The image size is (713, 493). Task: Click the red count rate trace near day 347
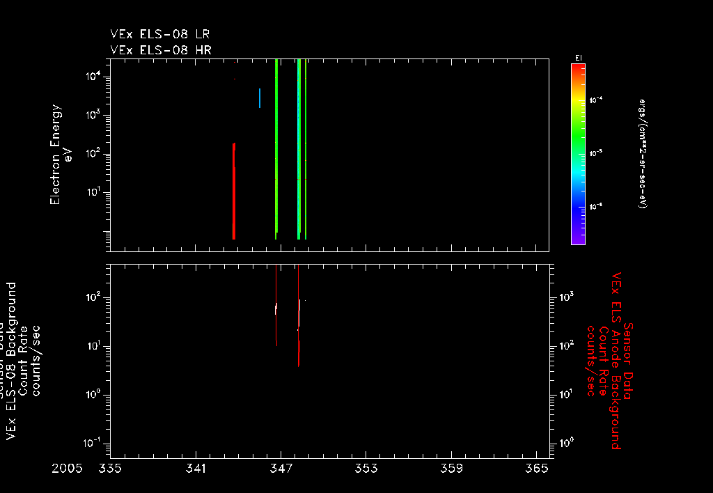point(276,306)
